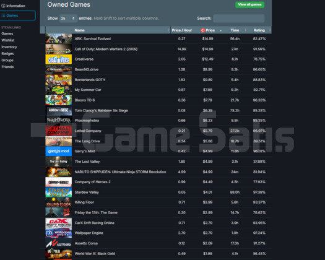Viewport: 325px width, 260px height.
Task: Click the Company of Heroes 2 thumbnail
Action: (x=59, y=182)
